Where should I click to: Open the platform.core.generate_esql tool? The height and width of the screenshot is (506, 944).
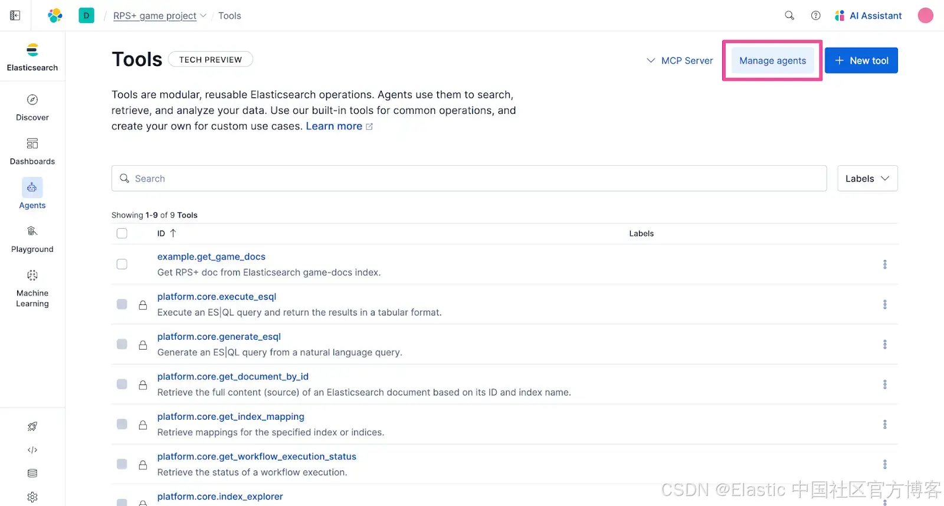click(x=219, y=337)
